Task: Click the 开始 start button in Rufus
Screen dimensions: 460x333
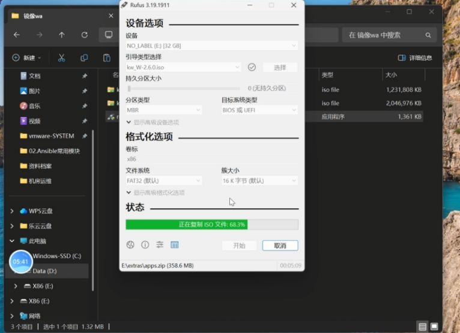Action: click(x=239, y=246)
